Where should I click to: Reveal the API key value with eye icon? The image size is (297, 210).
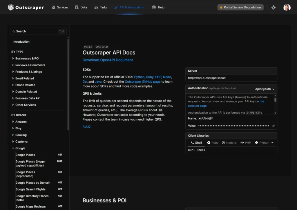pyautogui.click(x=273, y=126)
